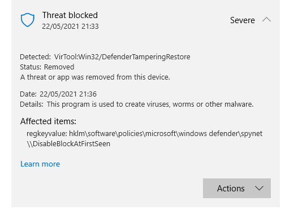Open the Learn more link

40,164
